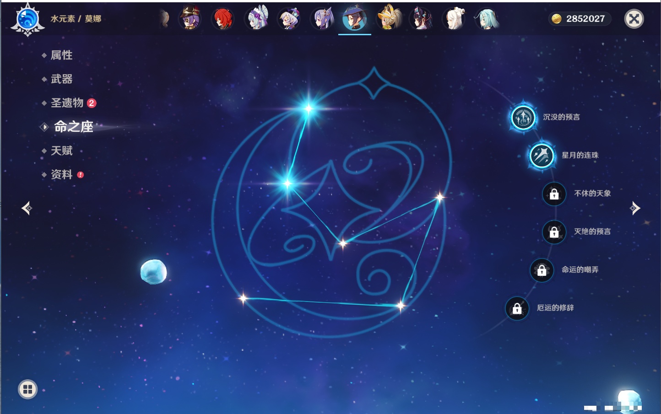Select the 沉没的预言 constellation node icon
Image resolution: width=661 pixels, height=414 pixels.
tap(523, 118)
